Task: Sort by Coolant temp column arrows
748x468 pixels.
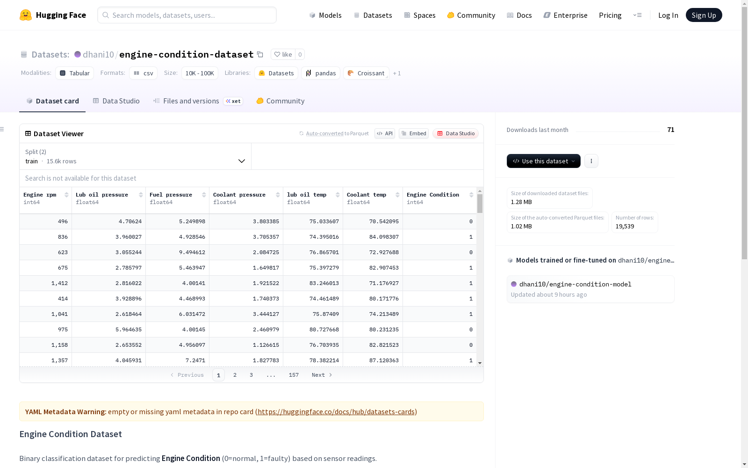Action: coord(397,195)
